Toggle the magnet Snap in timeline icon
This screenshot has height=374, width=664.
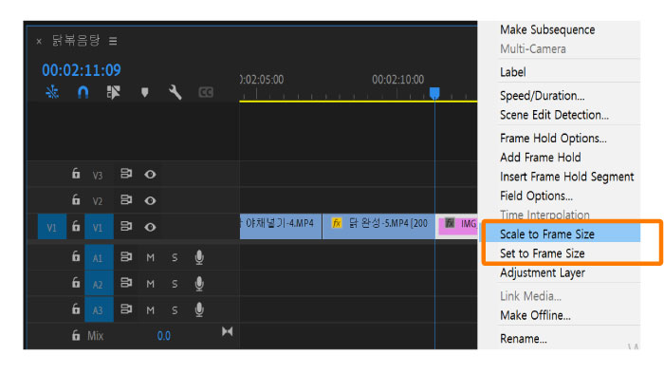coord(83,92)
